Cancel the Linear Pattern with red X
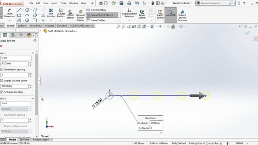This screenshot has height=145, width=258. pyautogui.click(x=1, y=46)
